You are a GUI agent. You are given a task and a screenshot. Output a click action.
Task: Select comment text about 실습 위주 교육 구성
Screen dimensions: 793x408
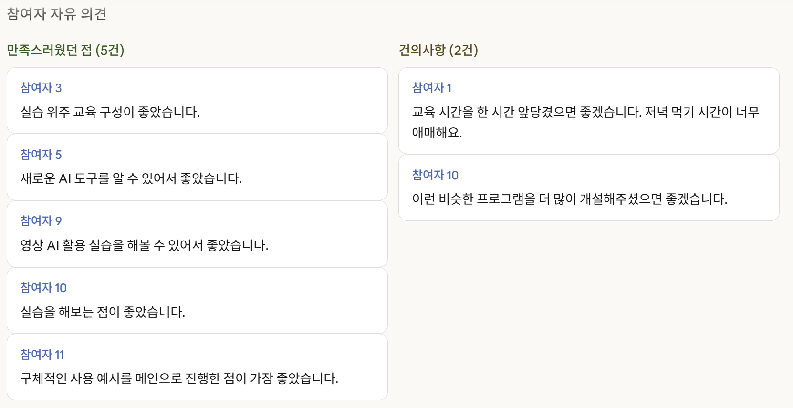coord(110,112)
